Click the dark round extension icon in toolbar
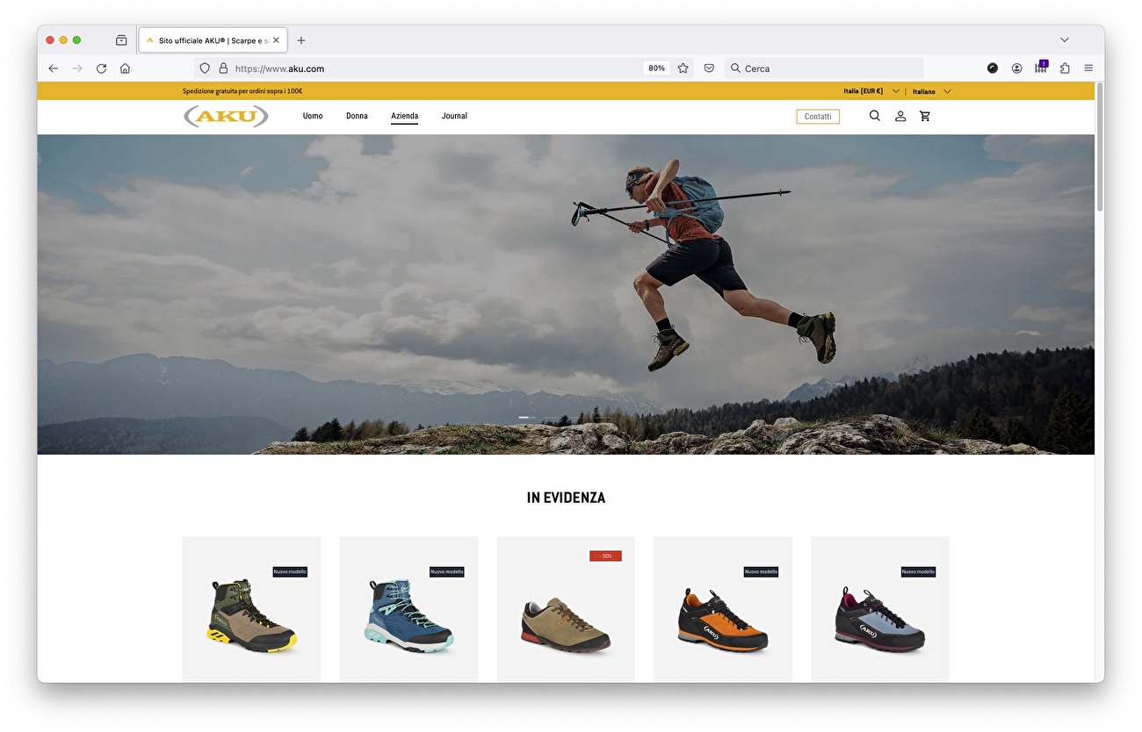The height and width of the screenshot is (732, 1142). click(x=993, y=68)
